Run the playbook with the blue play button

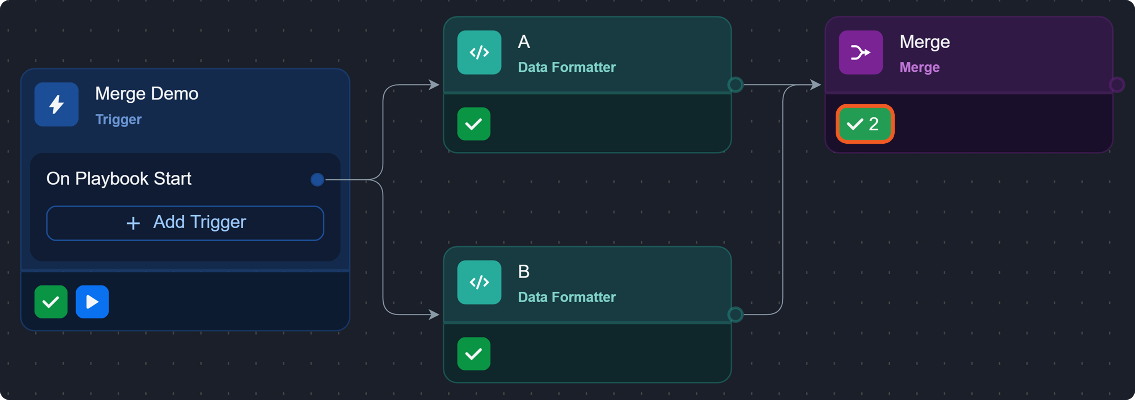(92, 302)
